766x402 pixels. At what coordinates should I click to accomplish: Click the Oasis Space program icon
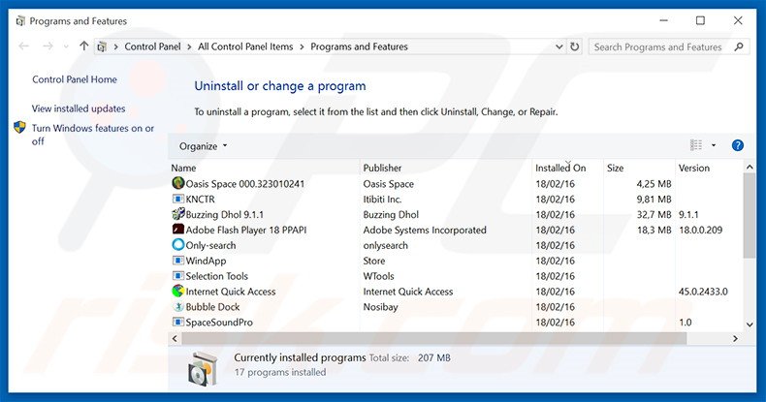pyautogui.click(x=177, y=183)
